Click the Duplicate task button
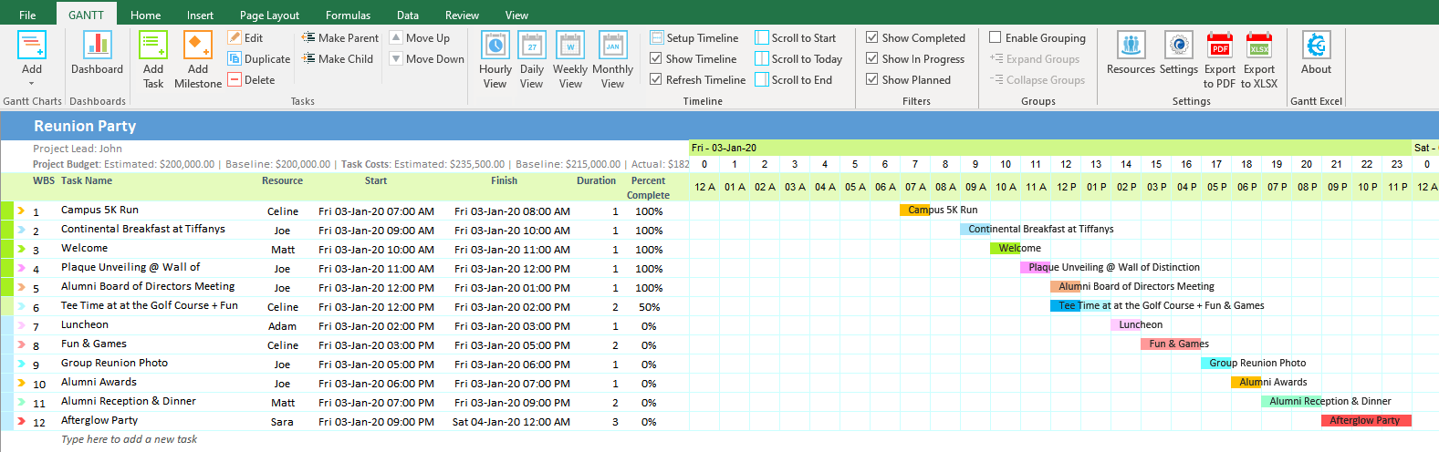The image size is (1439, 452). coord(259,58)
